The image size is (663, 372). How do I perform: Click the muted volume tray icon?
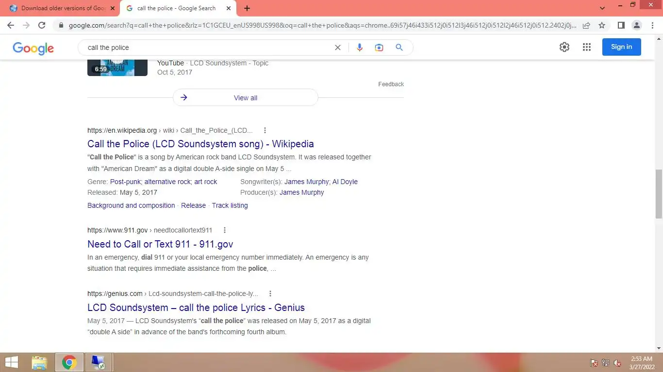tap(617, 363)
